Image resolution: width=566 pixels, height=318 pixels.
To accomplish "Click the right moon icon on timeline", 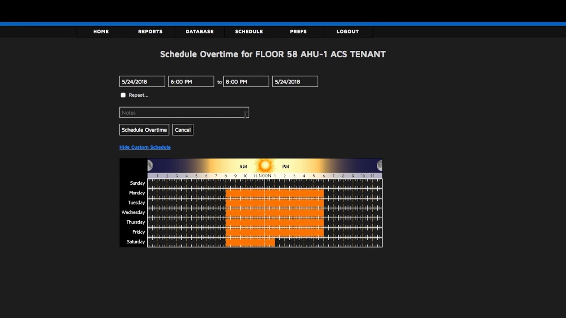I will pyautogui.click(x=379, y=166).
